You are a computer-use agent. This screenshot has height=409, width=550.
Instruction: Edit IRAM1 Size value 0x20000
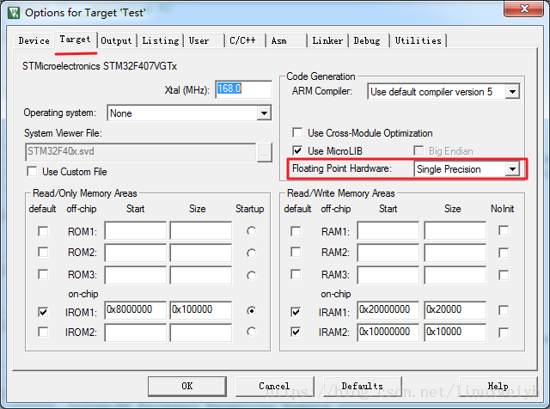pos(455,310)
